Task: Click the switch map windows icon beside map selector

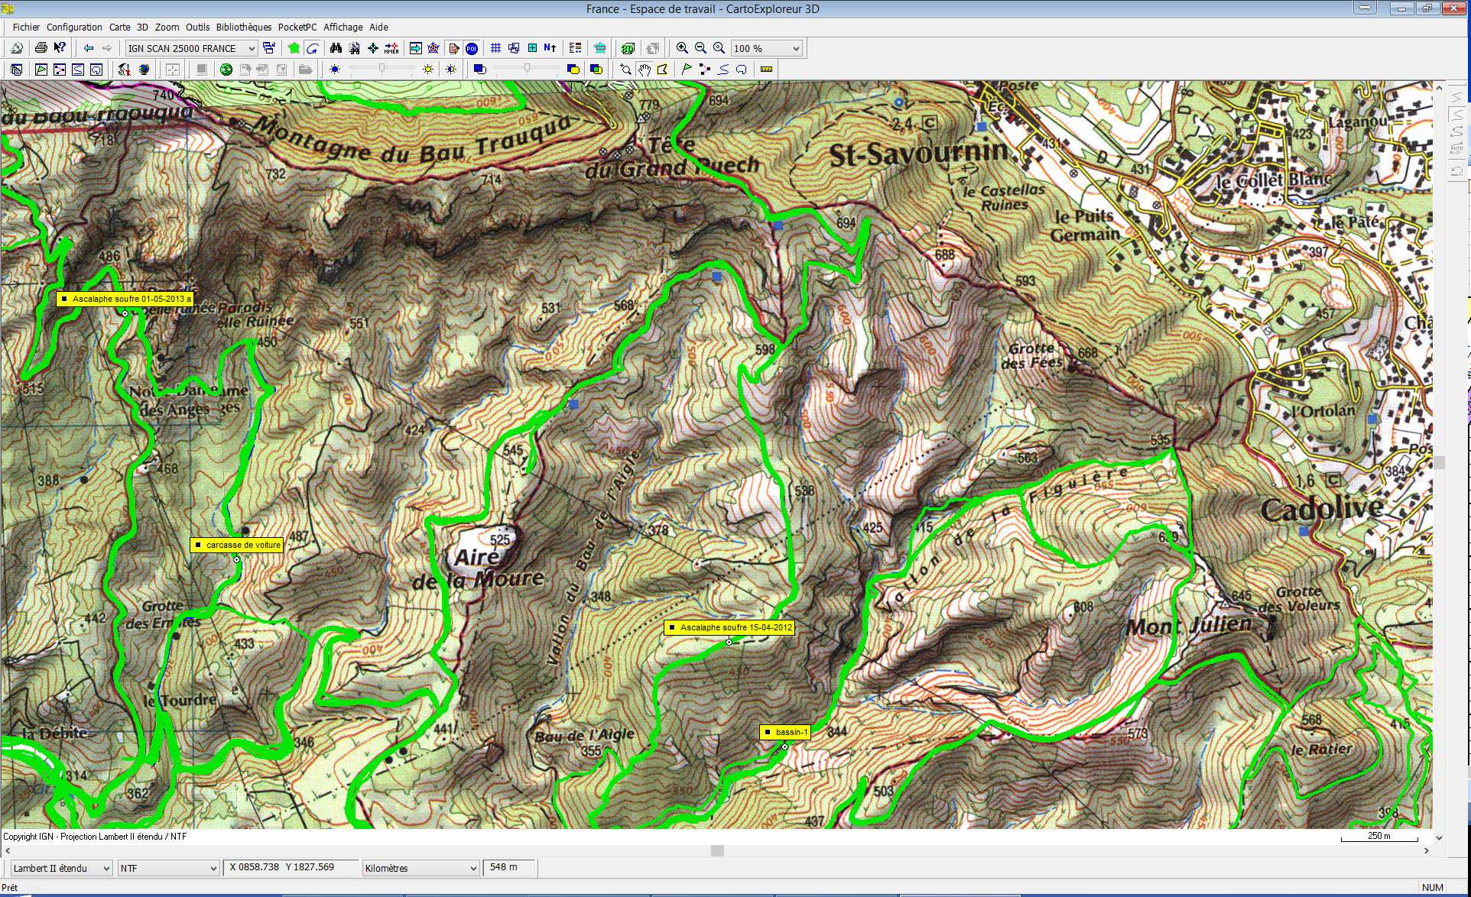Action: click(x=269, y=48)
